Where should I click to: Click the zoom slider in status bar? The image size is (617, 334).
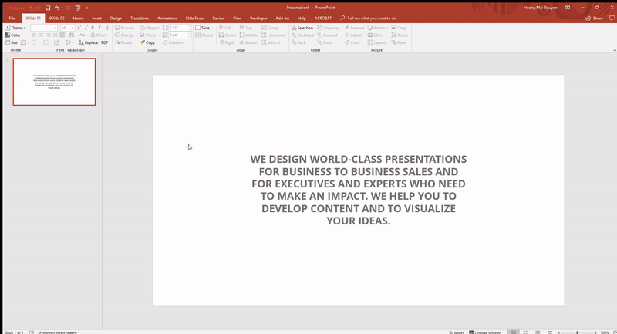coord(577,332)
